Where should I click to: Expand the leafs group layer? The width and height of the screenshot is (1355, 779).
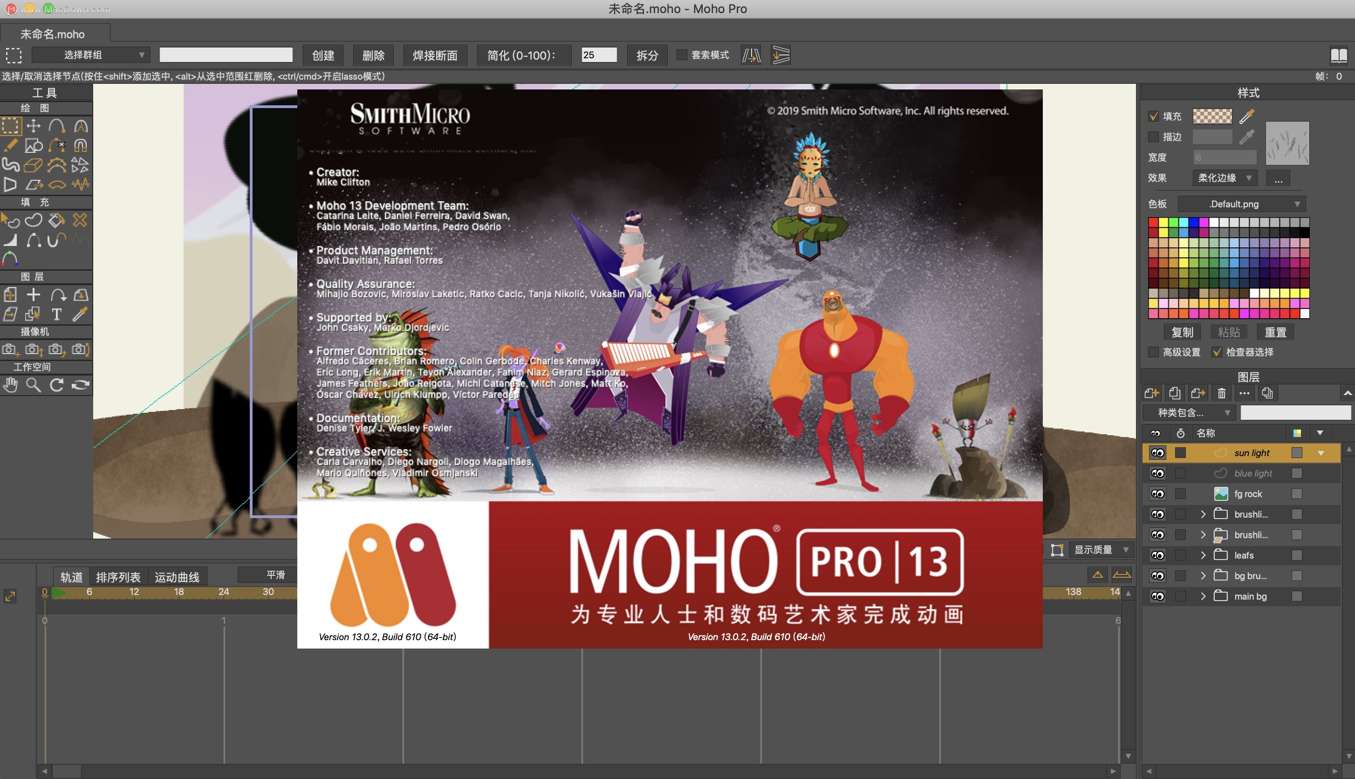(x=1203, y=555)
